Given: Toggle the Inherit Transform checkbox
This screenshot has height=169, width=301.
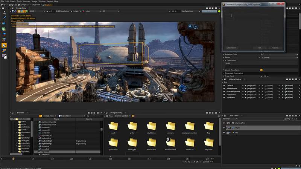Looking at the screenshot, I should 261,70.
